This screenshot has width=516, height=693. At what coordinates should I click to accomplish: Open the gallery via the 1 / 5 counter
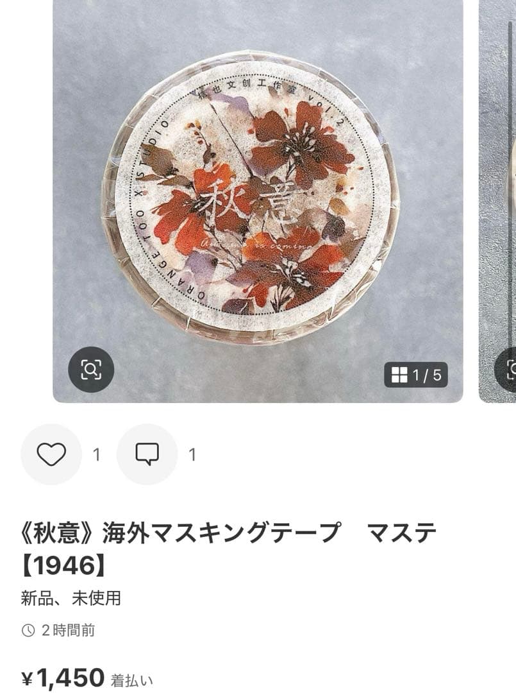416,375
